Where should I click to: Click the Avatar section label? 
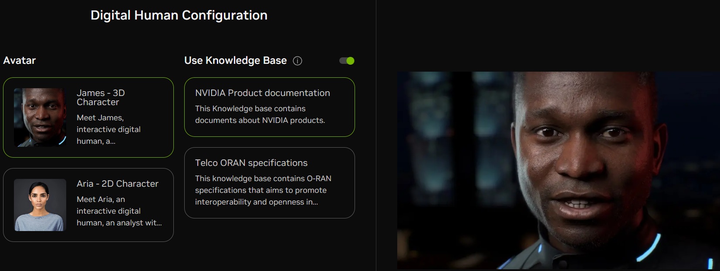pyautogui.click(x=20, y=60)
